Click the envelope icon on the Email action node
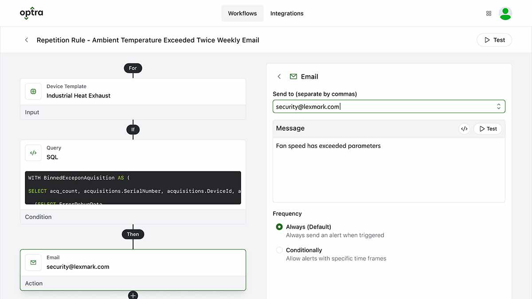The height and width of the screenshot is (299, 532). [33, 262]
